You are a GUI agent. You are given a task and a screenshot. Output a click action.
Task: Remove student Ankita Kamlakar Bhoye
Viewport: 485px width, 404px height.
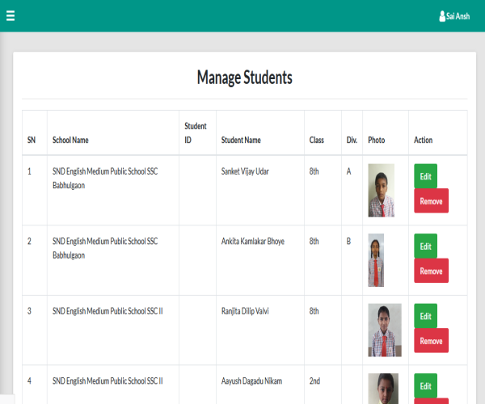[431, 271]
